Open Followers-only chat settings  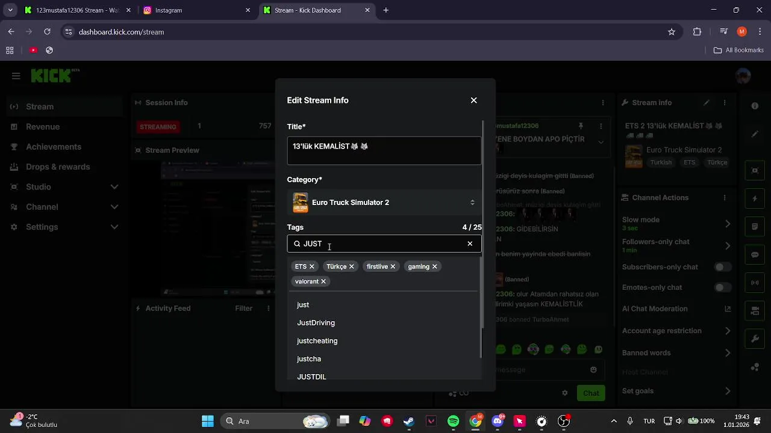(x=676, y=245)
